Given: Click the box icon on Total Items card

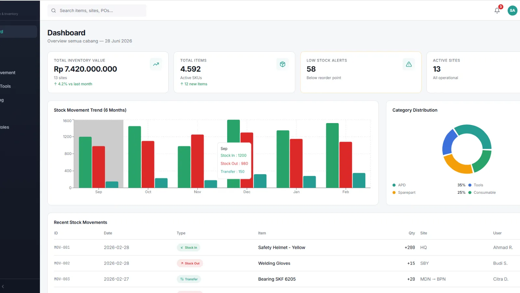Looking at the screenshot, I should 282,64.
